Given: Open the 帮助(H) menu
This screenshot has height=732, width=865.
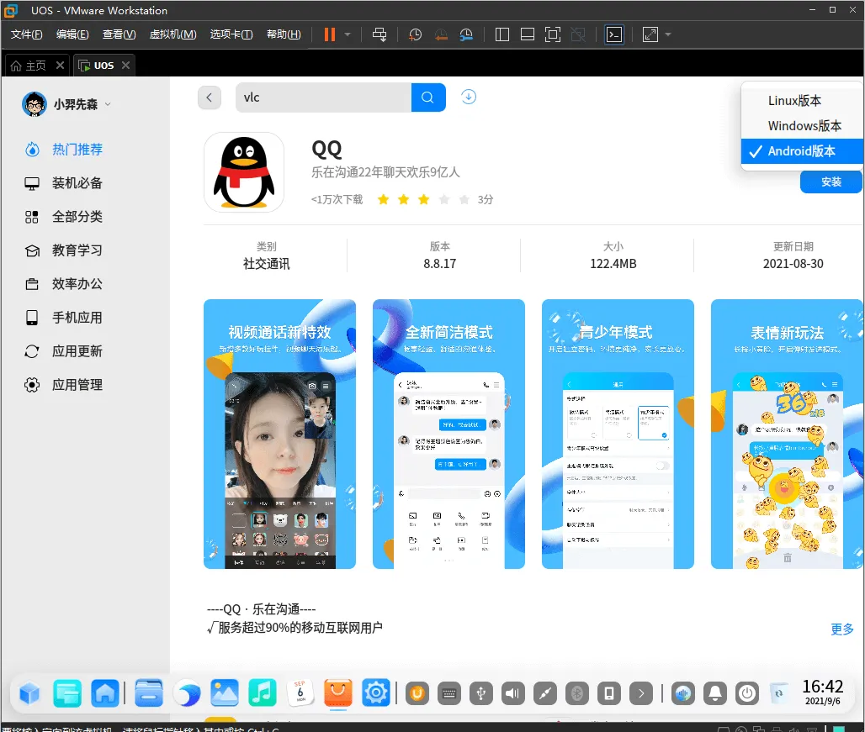Looking at the screenshot, I should coord(284,34).
